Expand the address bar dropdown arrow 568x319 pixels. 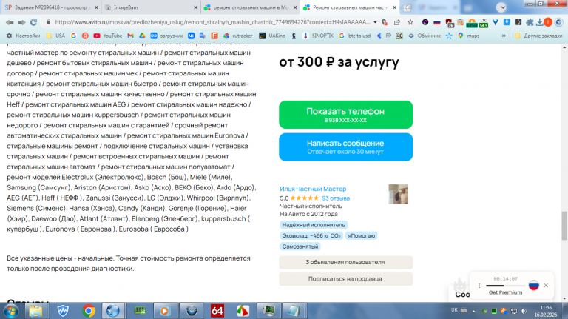375,22
